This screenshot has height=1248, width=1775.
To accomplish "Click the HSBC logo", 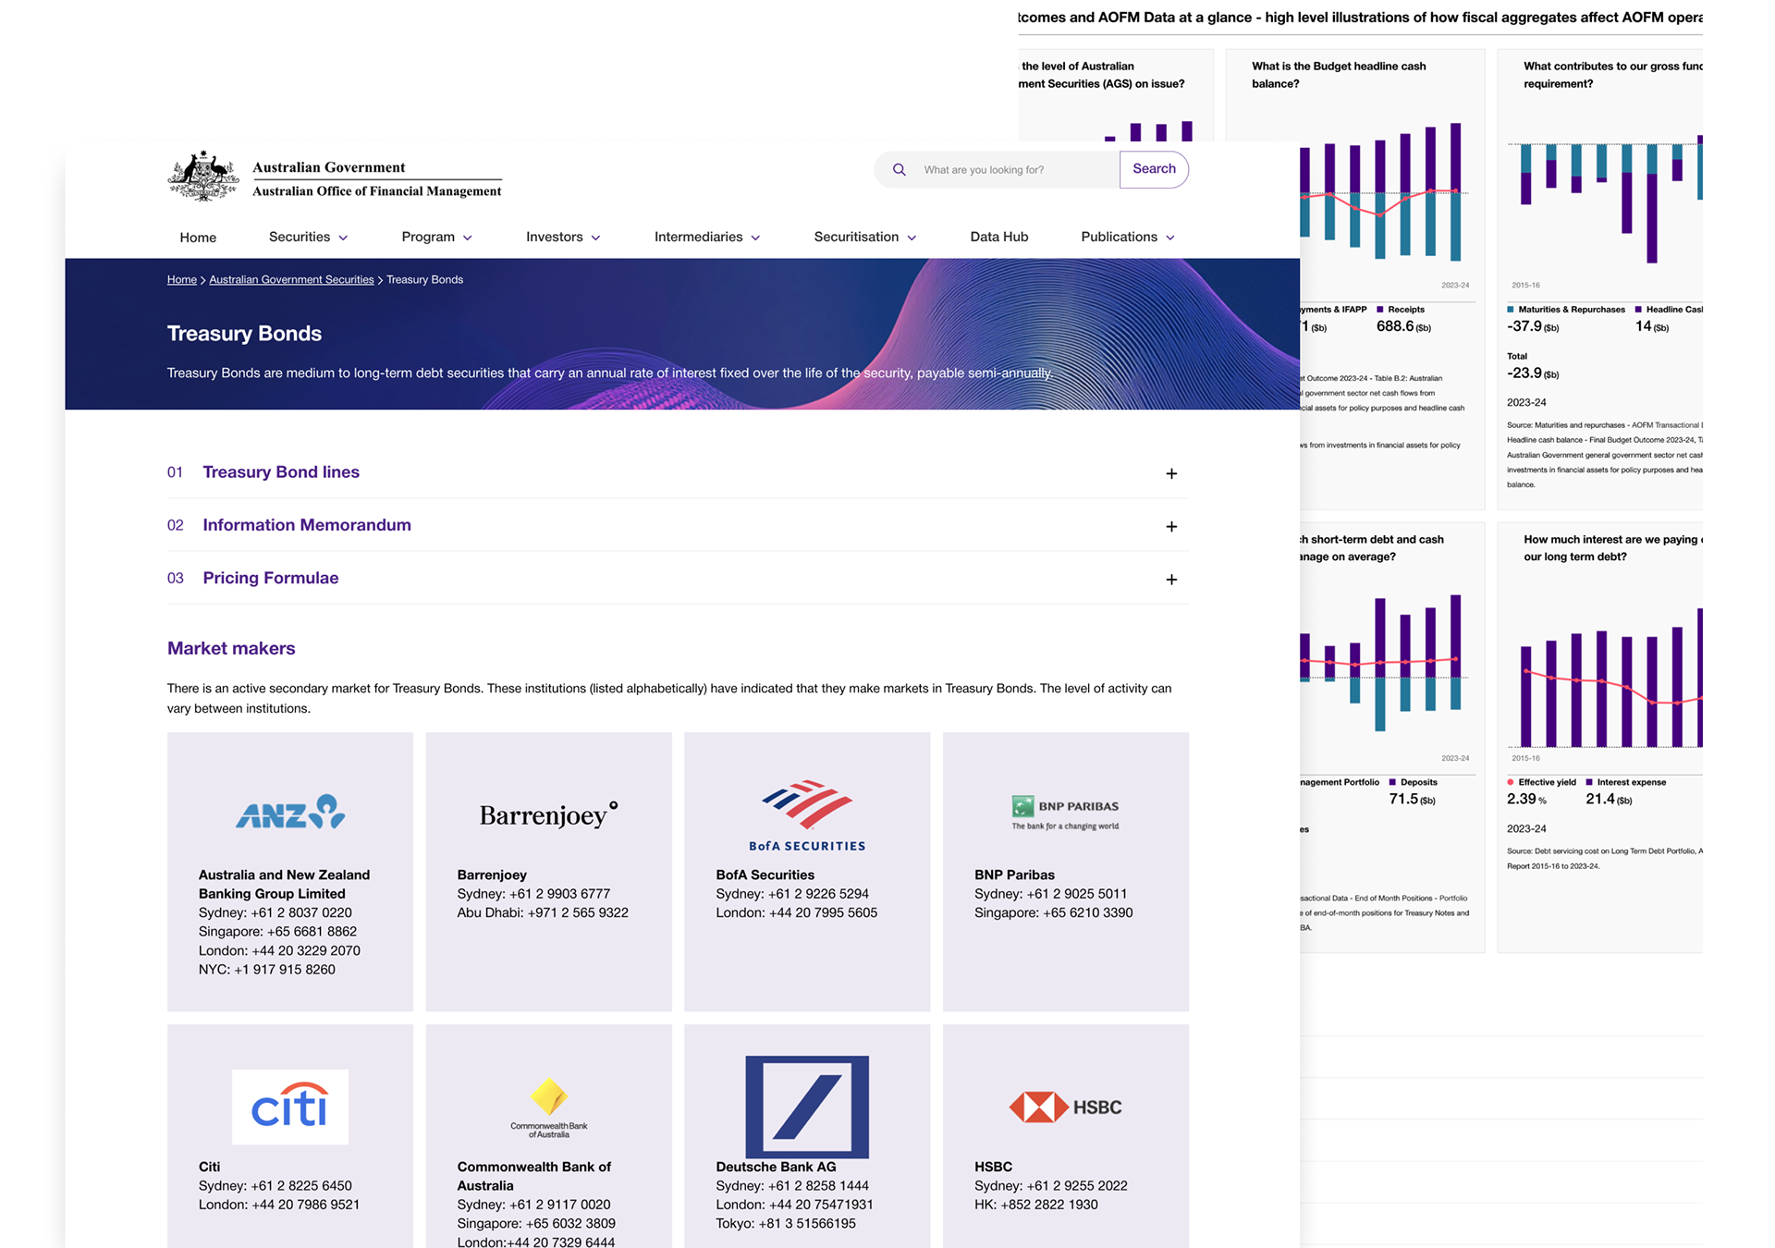I will [1065, 1107].
